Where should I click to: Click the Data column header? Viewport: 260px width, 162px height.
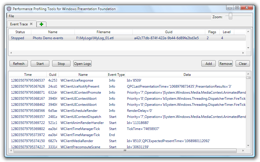pos(187,75)
